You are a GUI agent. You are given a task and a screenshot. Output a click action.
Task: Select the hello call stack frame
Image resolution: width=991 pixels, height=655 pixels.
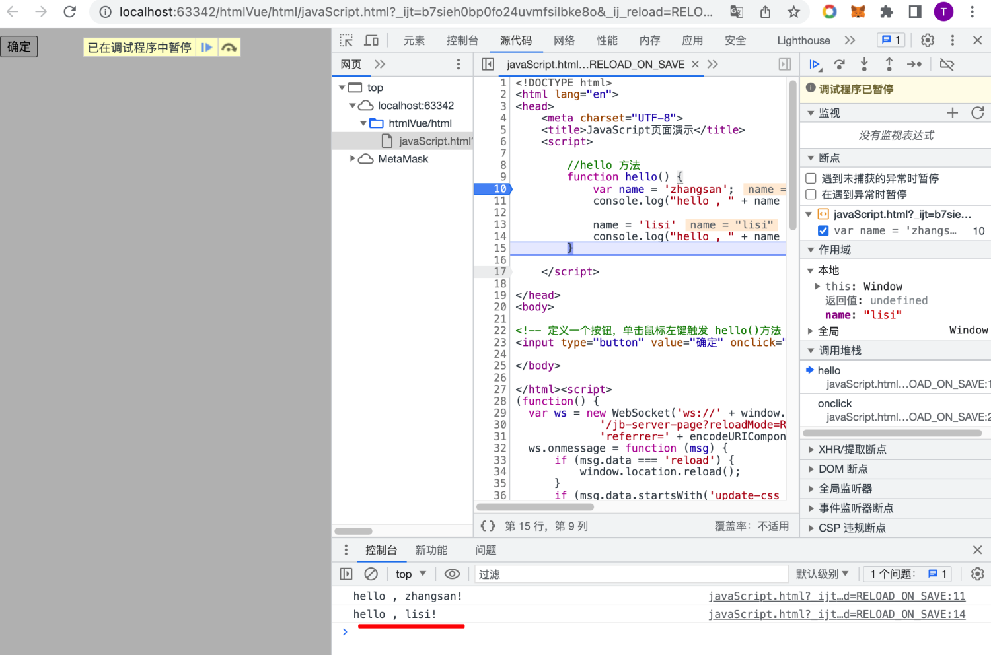[x=895, y=377]
